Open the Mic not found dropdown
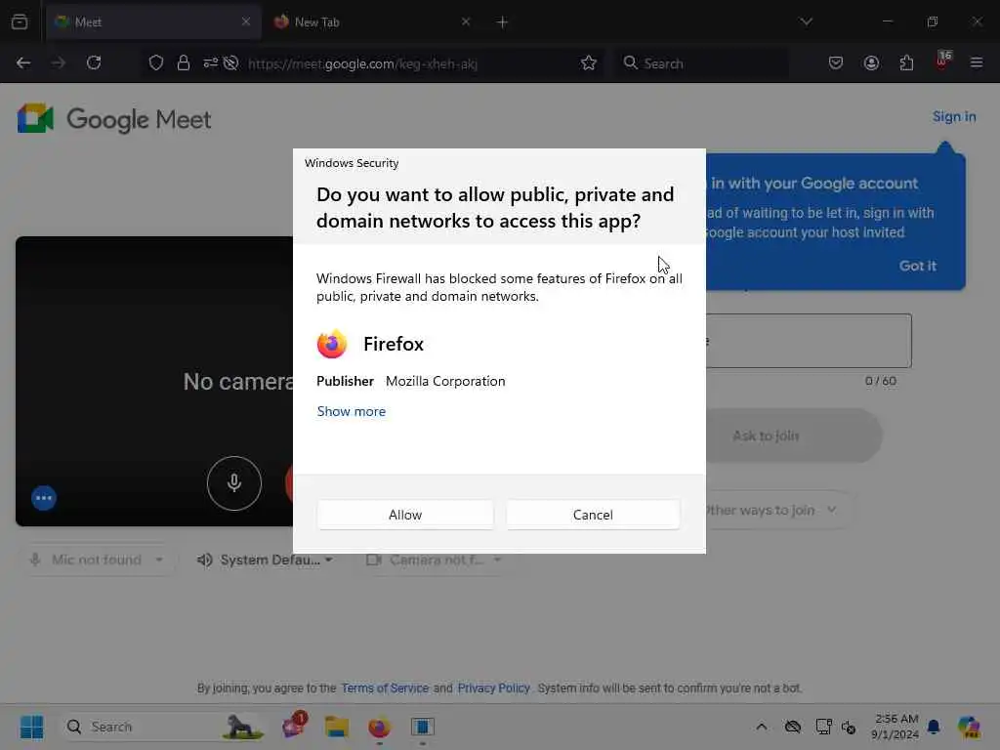1000x750 pixels. point(98,560)
